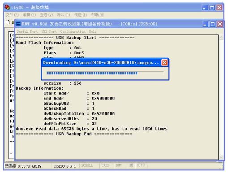Screen dimensions: 228x173
Task: Click the 已连接 connection time in status bar
Action: click(18, 166)
